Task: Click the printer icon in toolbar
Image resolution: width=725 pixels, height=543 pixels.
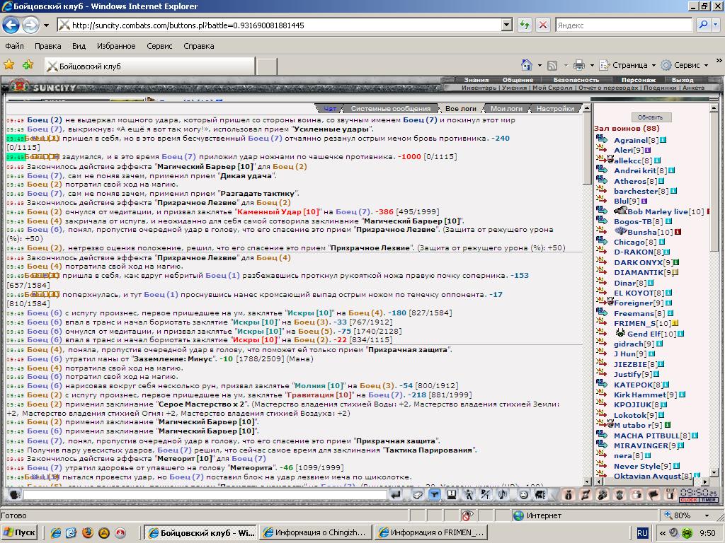Action: tap(579, 65)
